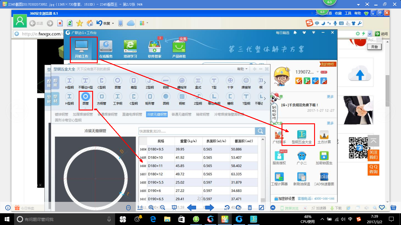Open browser address bar dropdown arrow
The width and height of the screenshot is (401, 225).
370,34
